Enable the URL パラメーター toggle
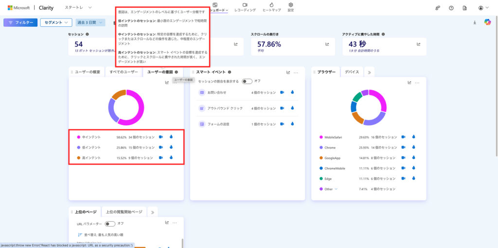The image size is (498, 248). click(x=110, y=224)
